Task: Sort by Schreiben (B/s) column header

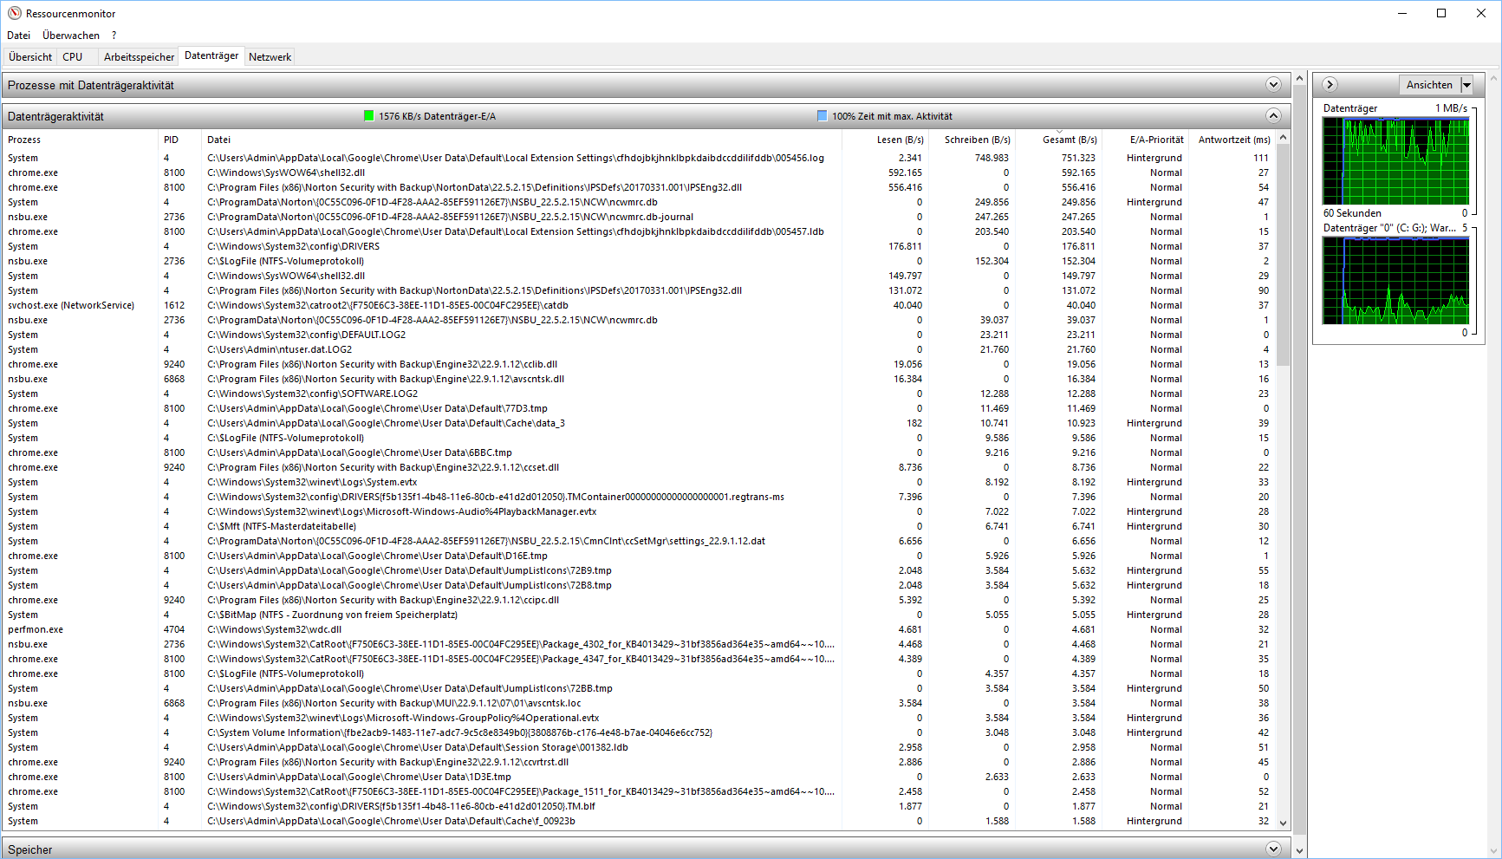Action: [x=972, y=140]
